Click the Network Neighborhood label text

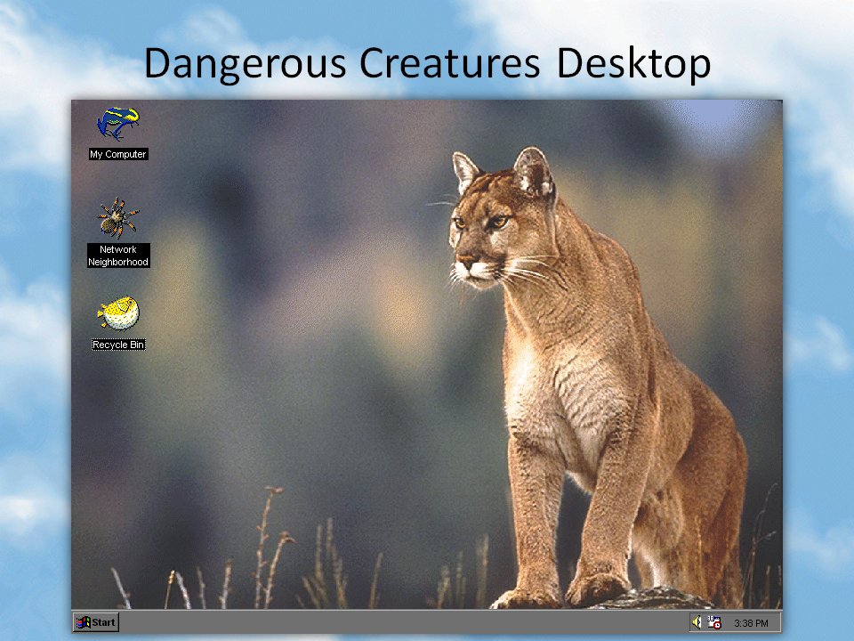tap(118, 256)
